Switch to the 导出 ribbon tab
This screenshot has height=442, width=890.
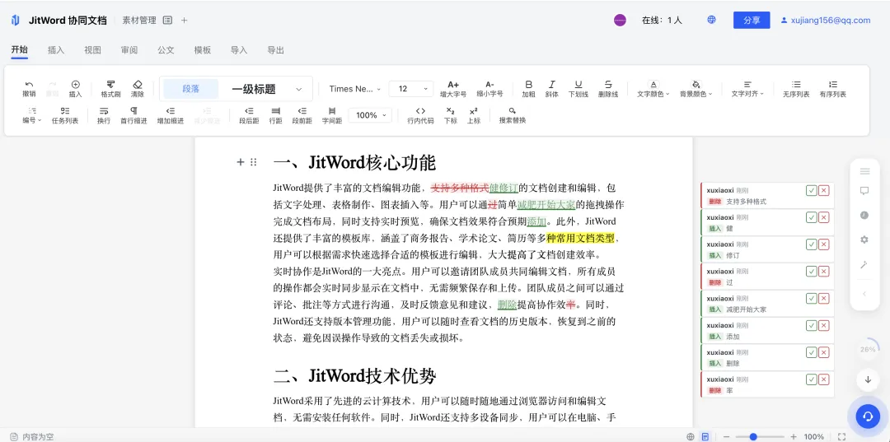(275, 50)
